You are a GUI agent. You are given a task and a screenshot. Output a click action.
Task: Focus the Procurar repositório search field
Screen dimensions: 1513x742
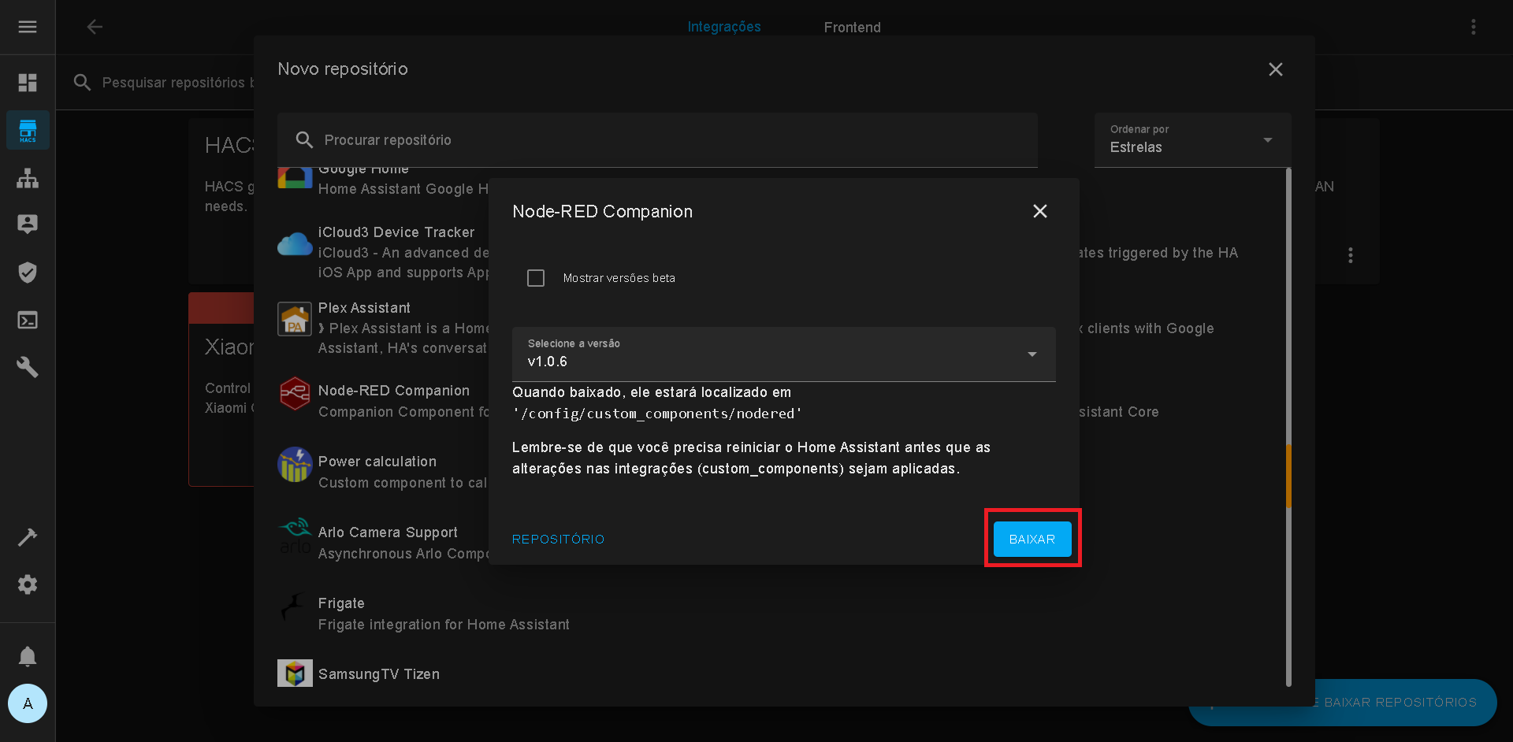pyautogui.click(x=657, y=139)
